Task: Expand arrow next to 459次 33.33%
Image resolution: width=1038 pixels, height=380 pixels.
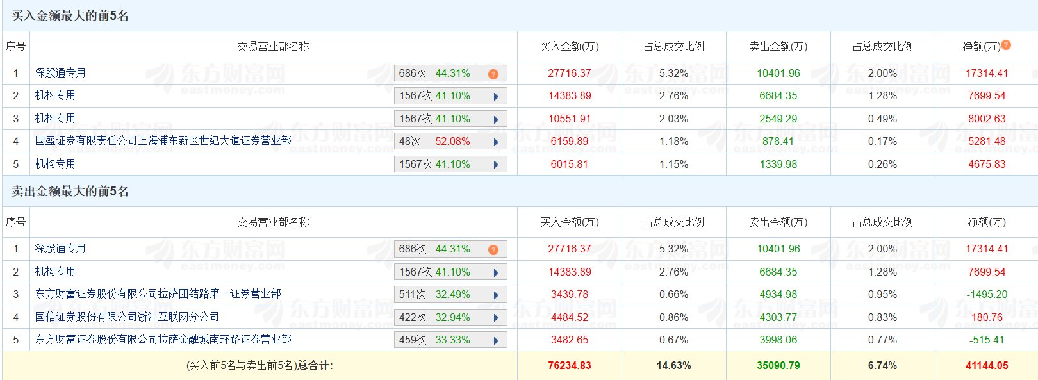Action: 496,341
